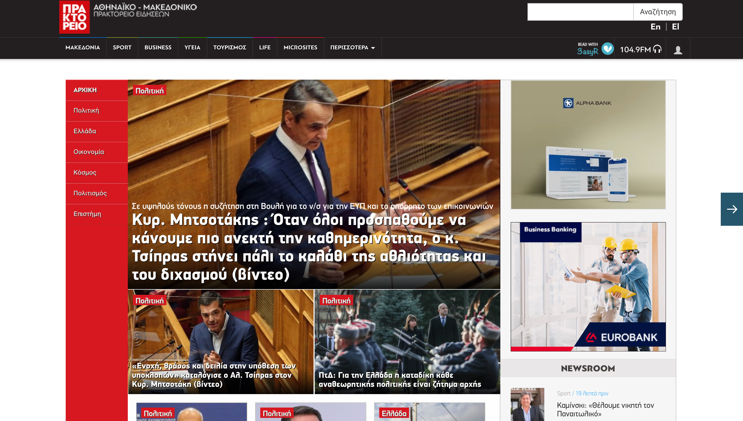Viewport: 743px width, 421px height.
Task: Open the ΤΟΥΡΙΣΜΟΣ menu item
Action: (x=229, y=47)
